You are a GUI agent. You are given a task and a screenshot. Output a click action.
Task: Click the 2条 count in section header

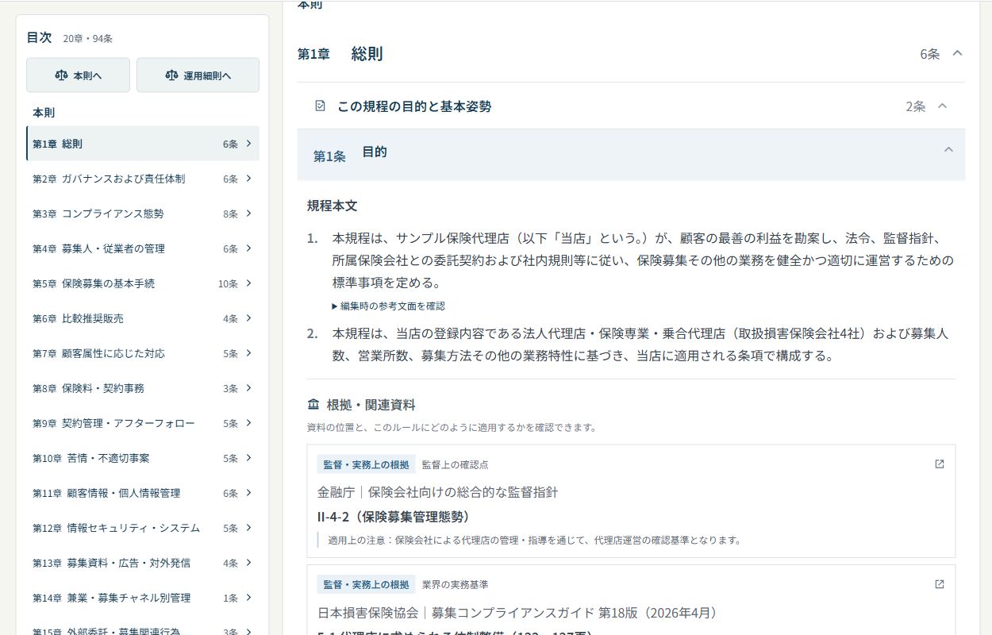pyautogui.click(x=916, y=106)
